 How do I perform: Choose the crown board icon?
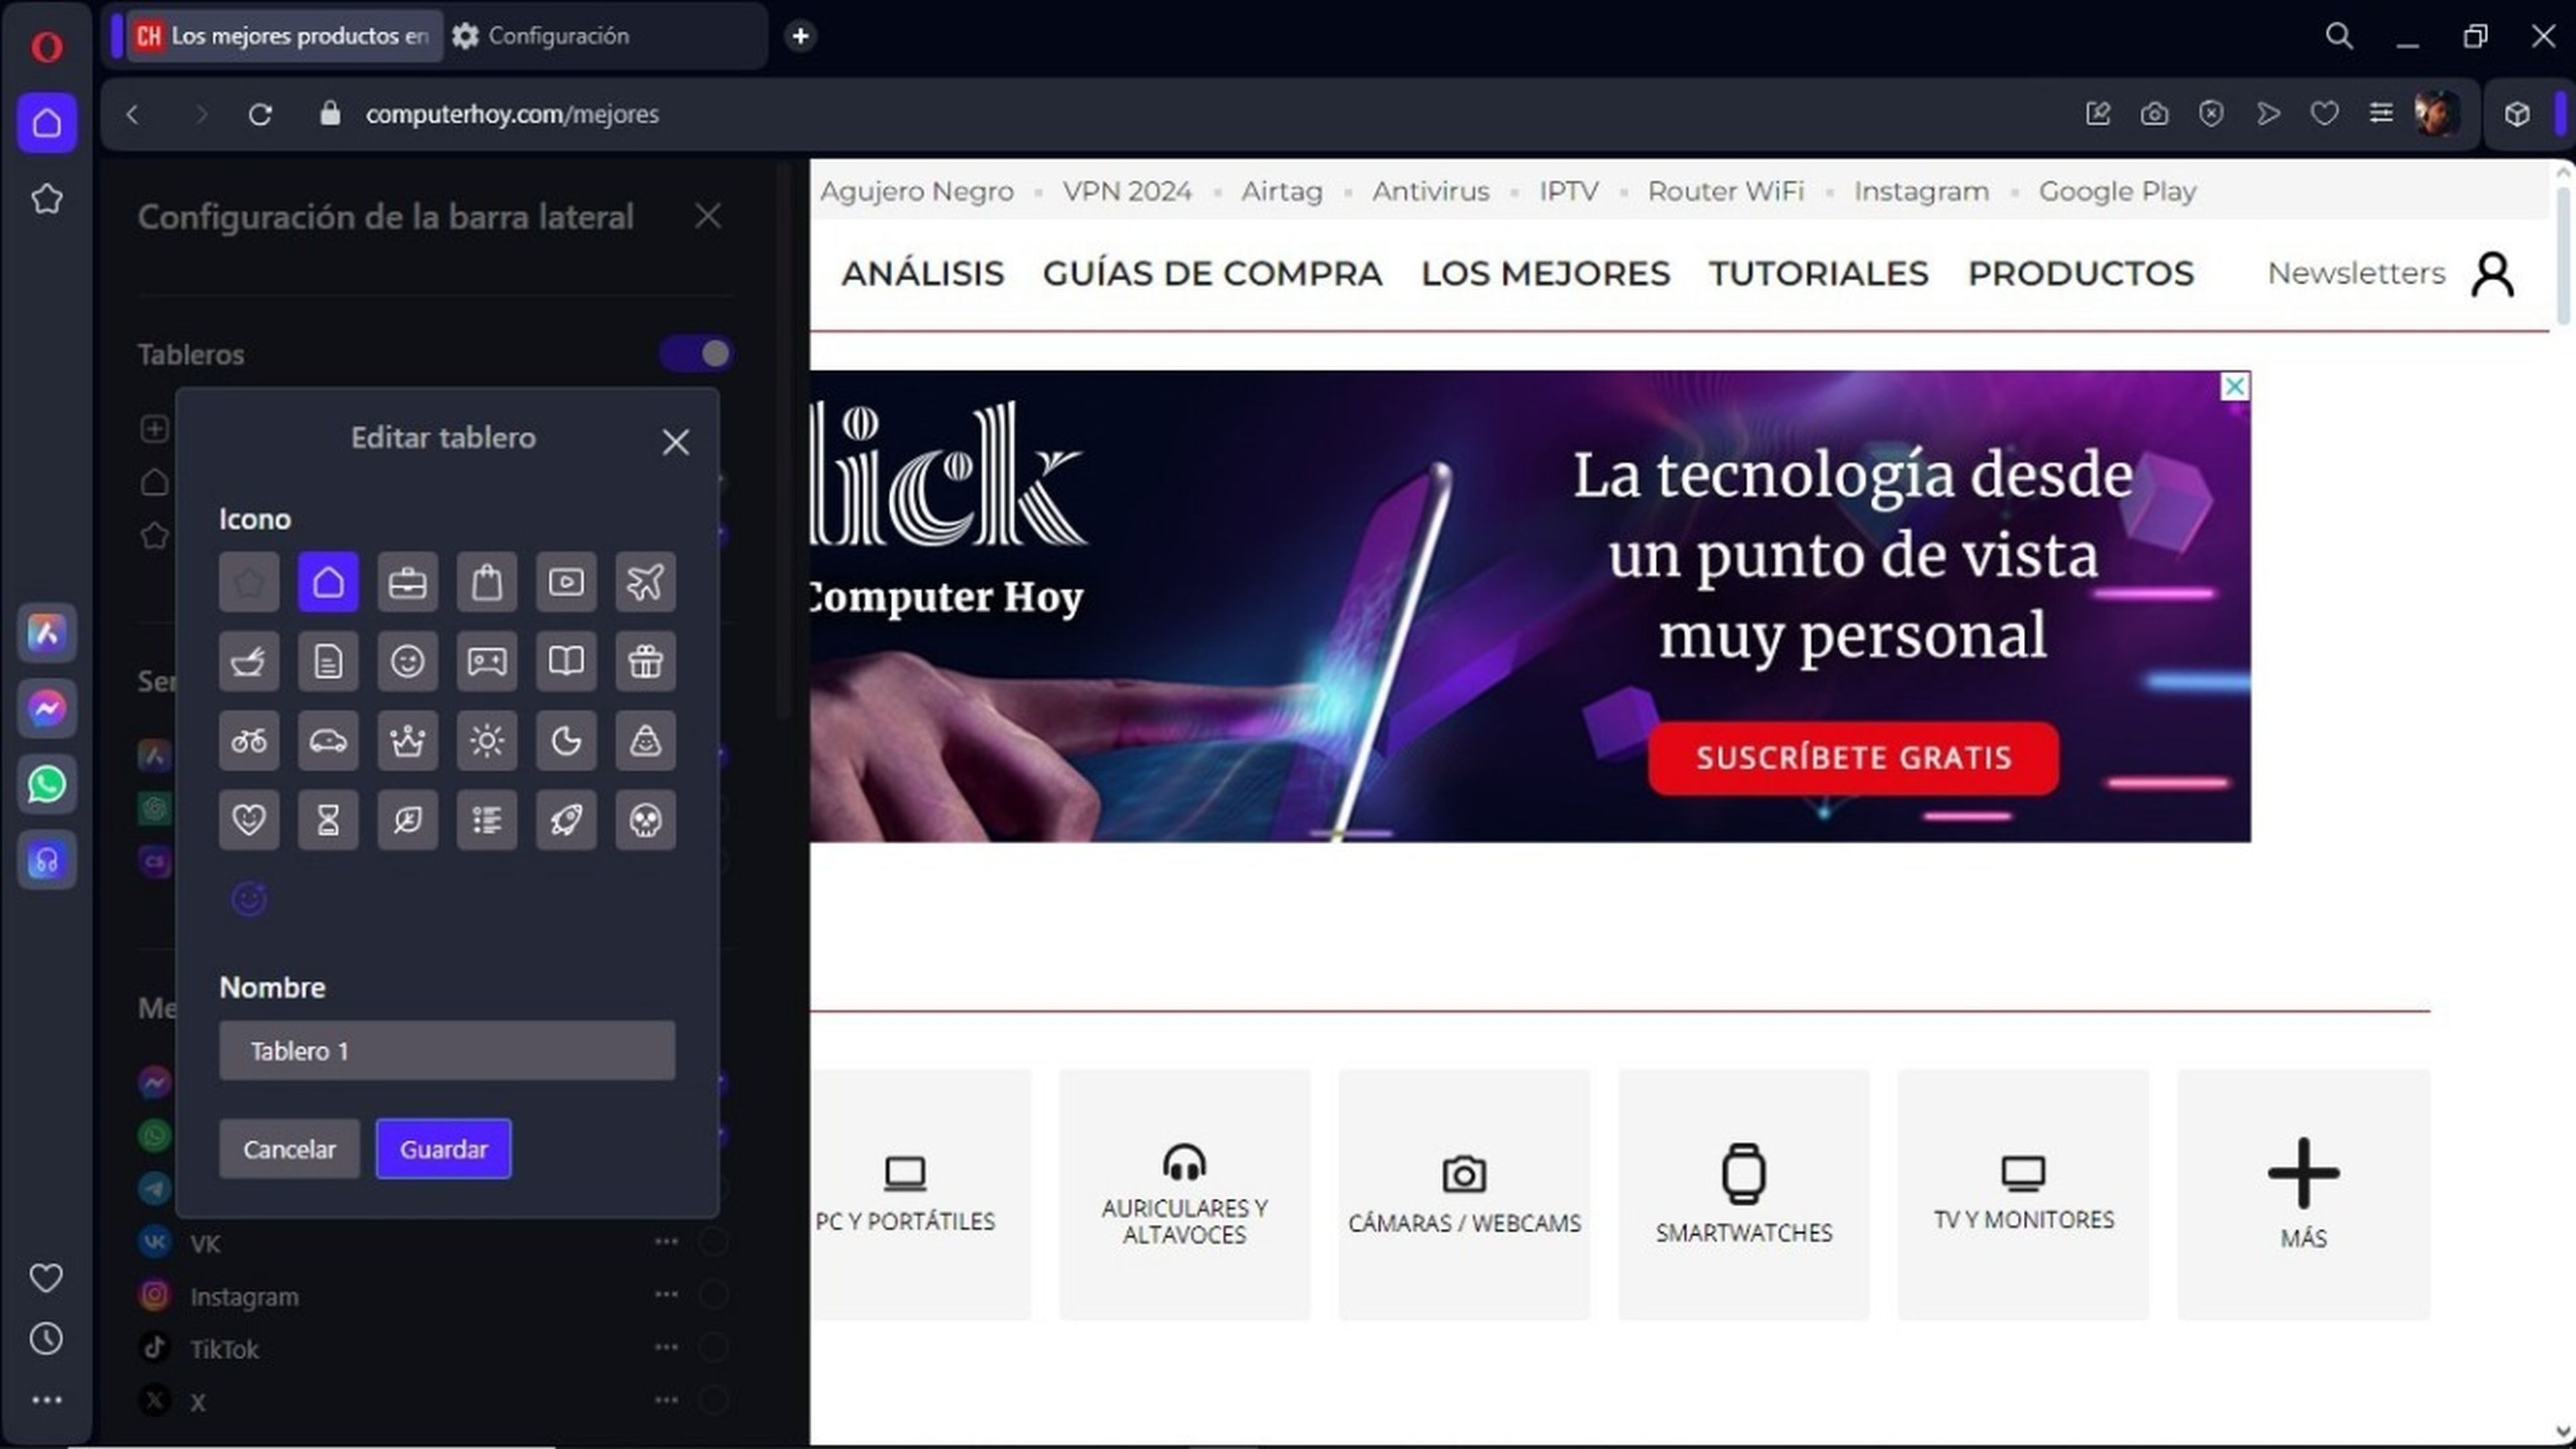click(x=407, y=741)
